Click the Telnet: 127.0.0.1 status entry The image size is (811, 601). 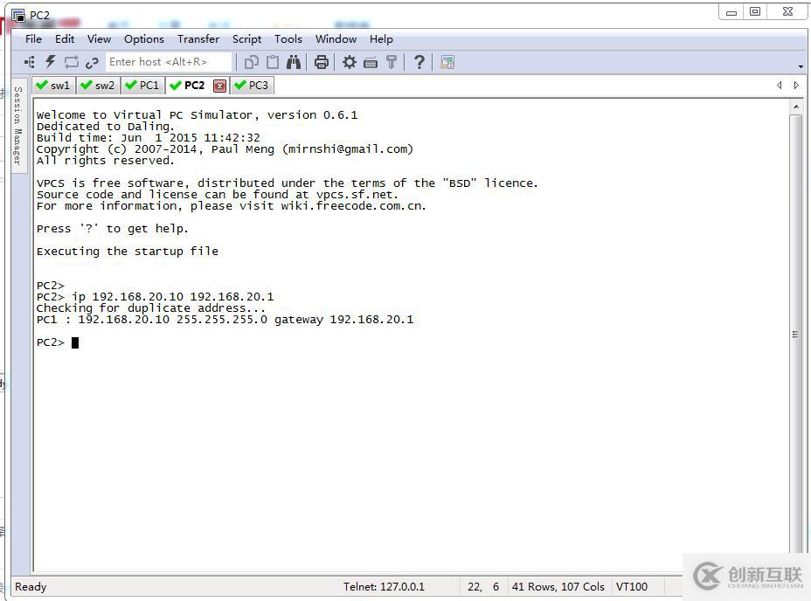tap(384, 586)
